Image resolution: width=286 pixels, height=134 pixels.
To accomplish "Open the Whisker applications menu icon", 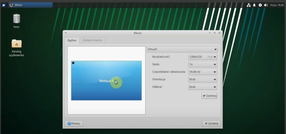I will click(4, 5).
